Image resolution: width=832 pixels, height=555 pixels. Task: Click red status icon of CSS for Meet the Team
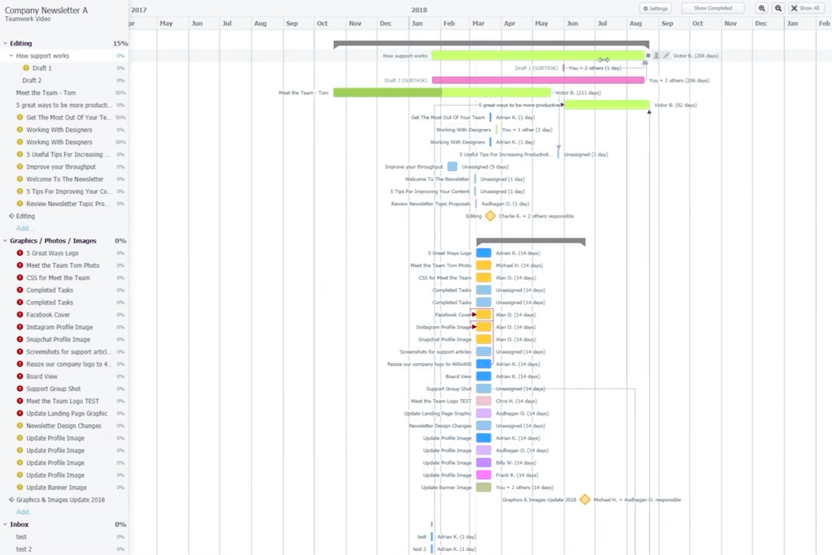pos(19,277)
